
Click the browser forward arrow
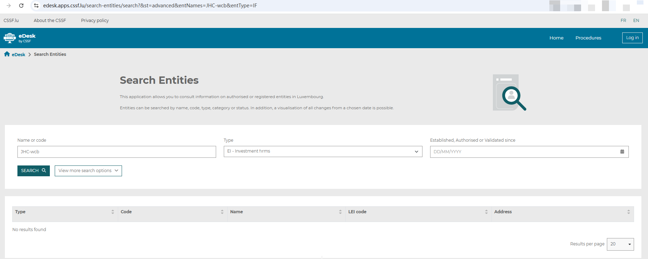click(9, 6)
